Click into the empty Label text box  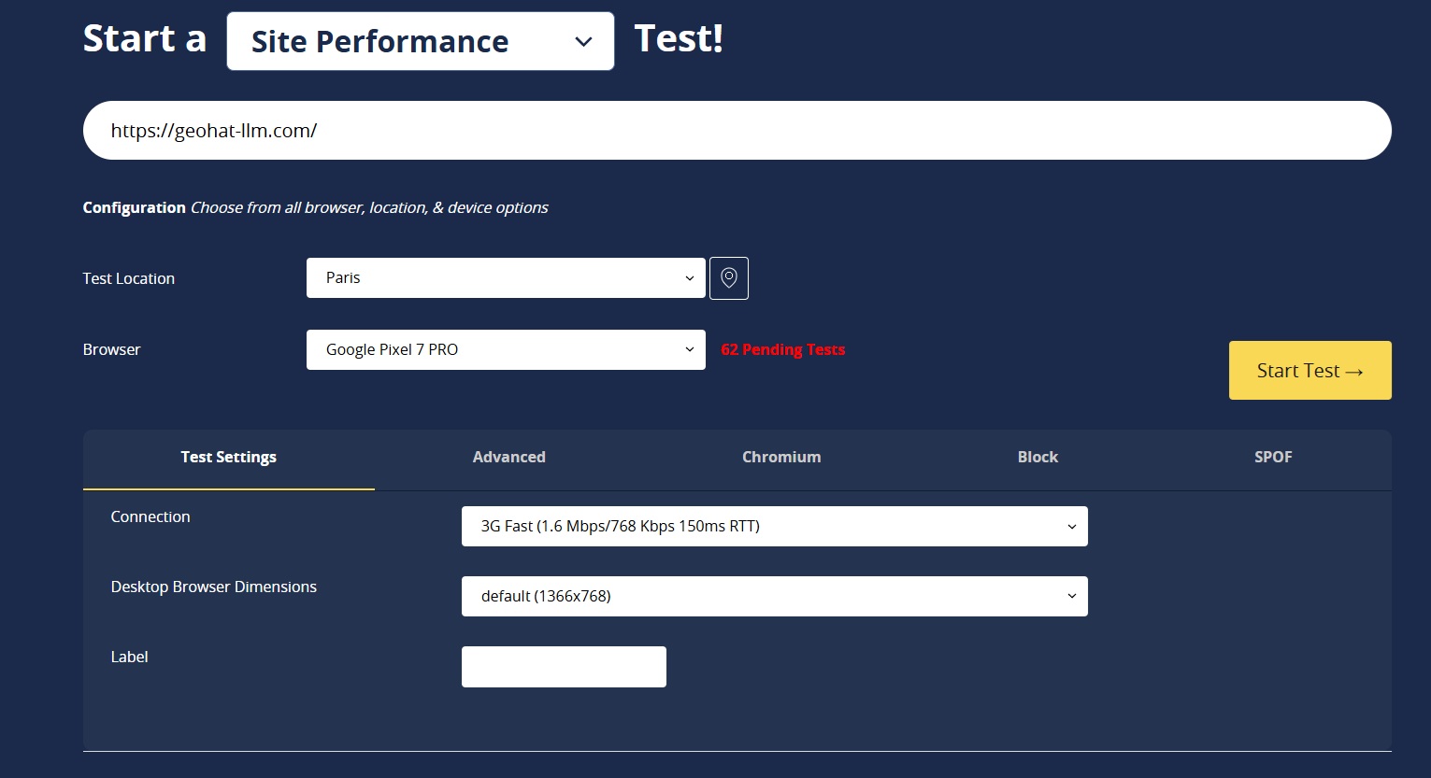(x=564, y=667)
